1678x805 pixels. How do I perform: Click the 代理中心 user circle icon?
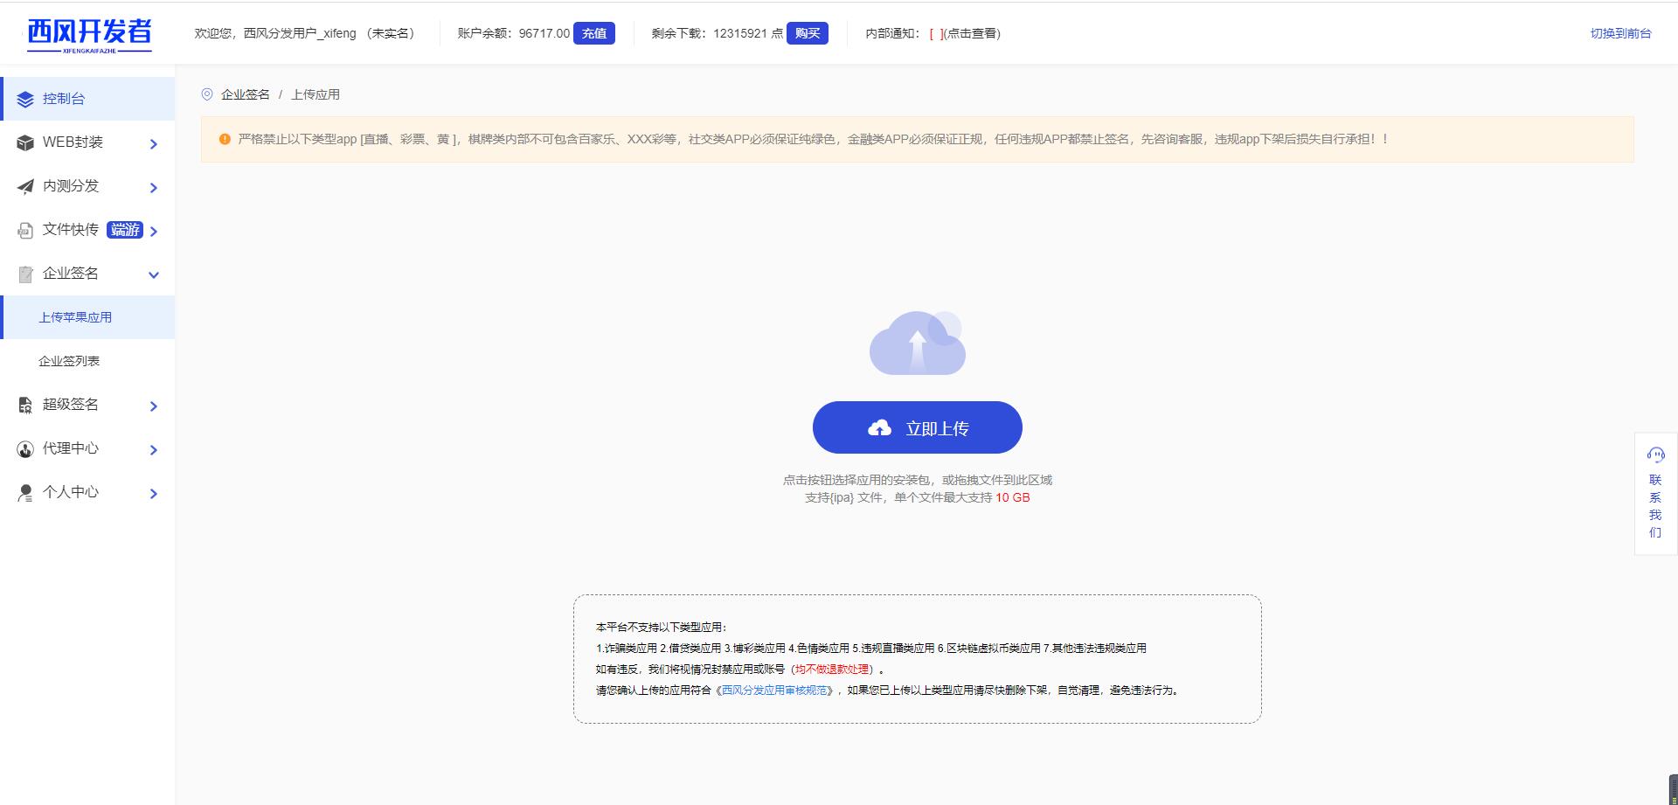point(25,449)
